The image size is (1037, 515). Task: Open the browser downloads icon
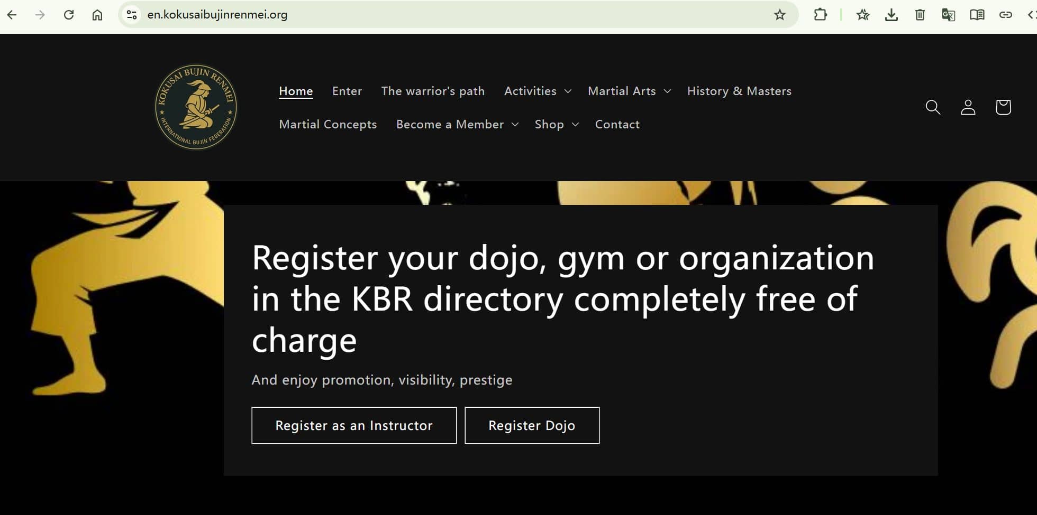[891, 15]
